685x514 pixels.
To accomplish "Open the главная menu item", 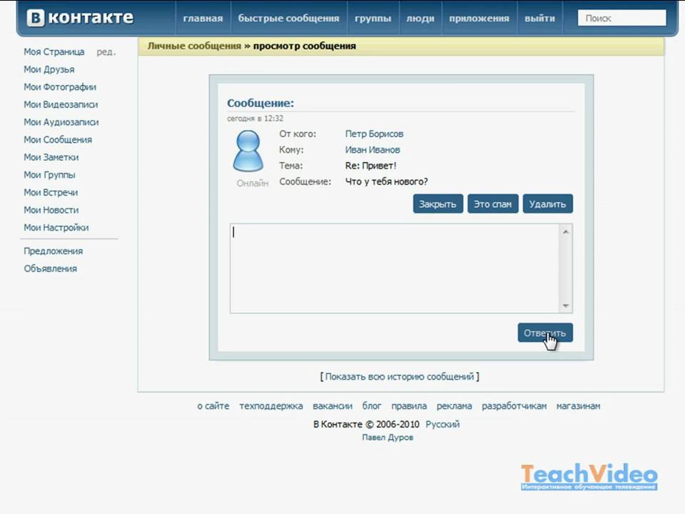I will pos(203,19).
